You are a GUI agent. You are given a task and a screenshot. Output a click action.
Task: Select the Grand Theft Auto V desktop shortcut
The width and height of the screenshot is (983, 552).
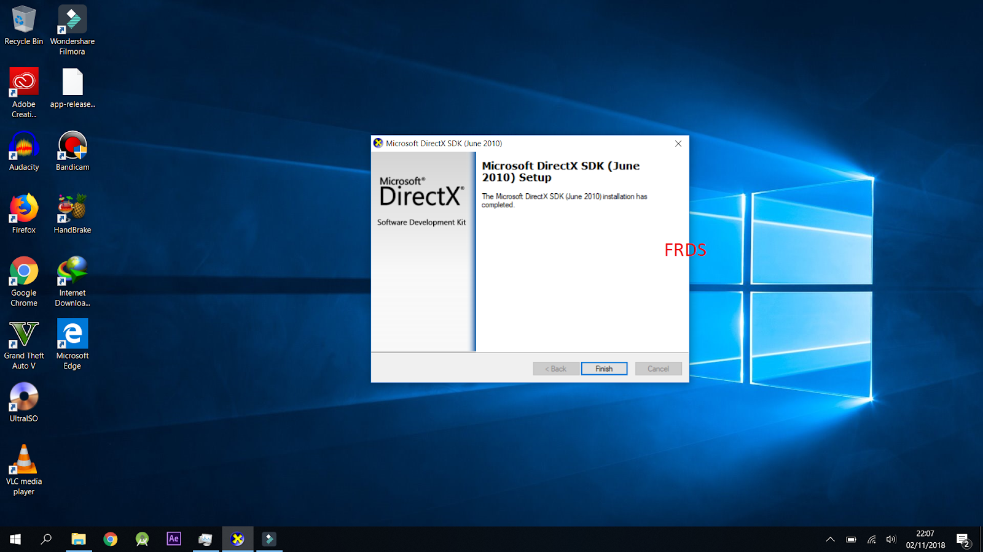(24, 345)
